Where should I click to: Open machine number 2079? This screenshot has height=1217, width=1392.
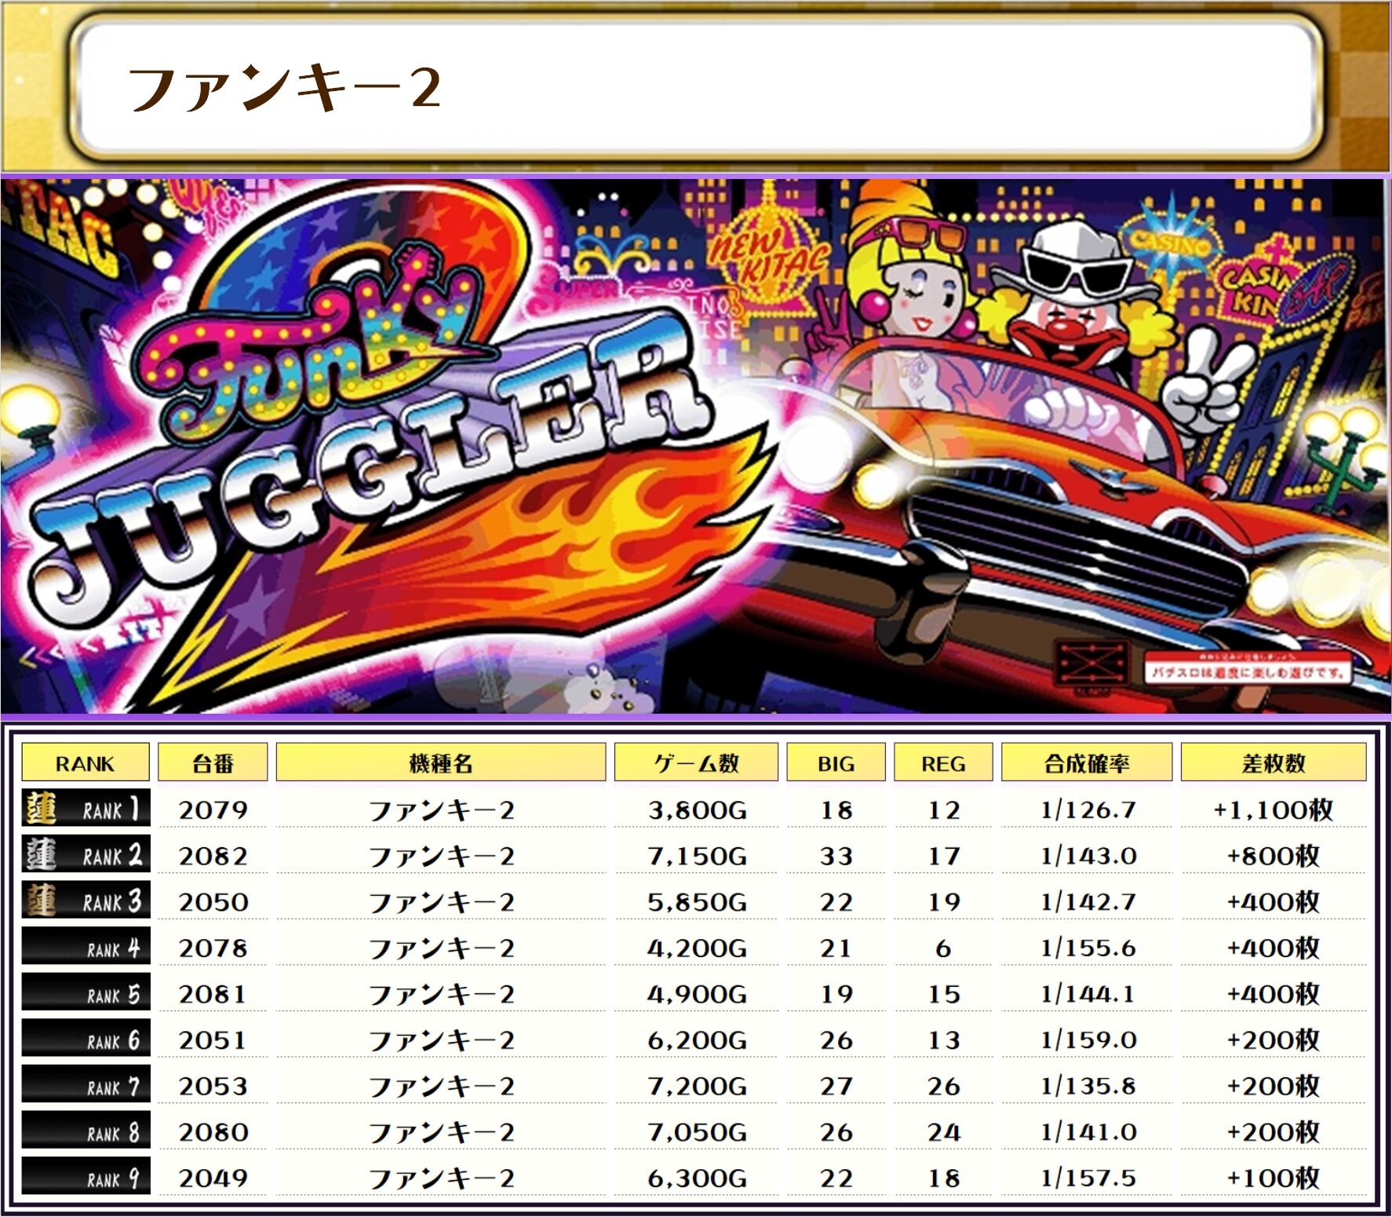pyautogui.click(x=213, y=810)
